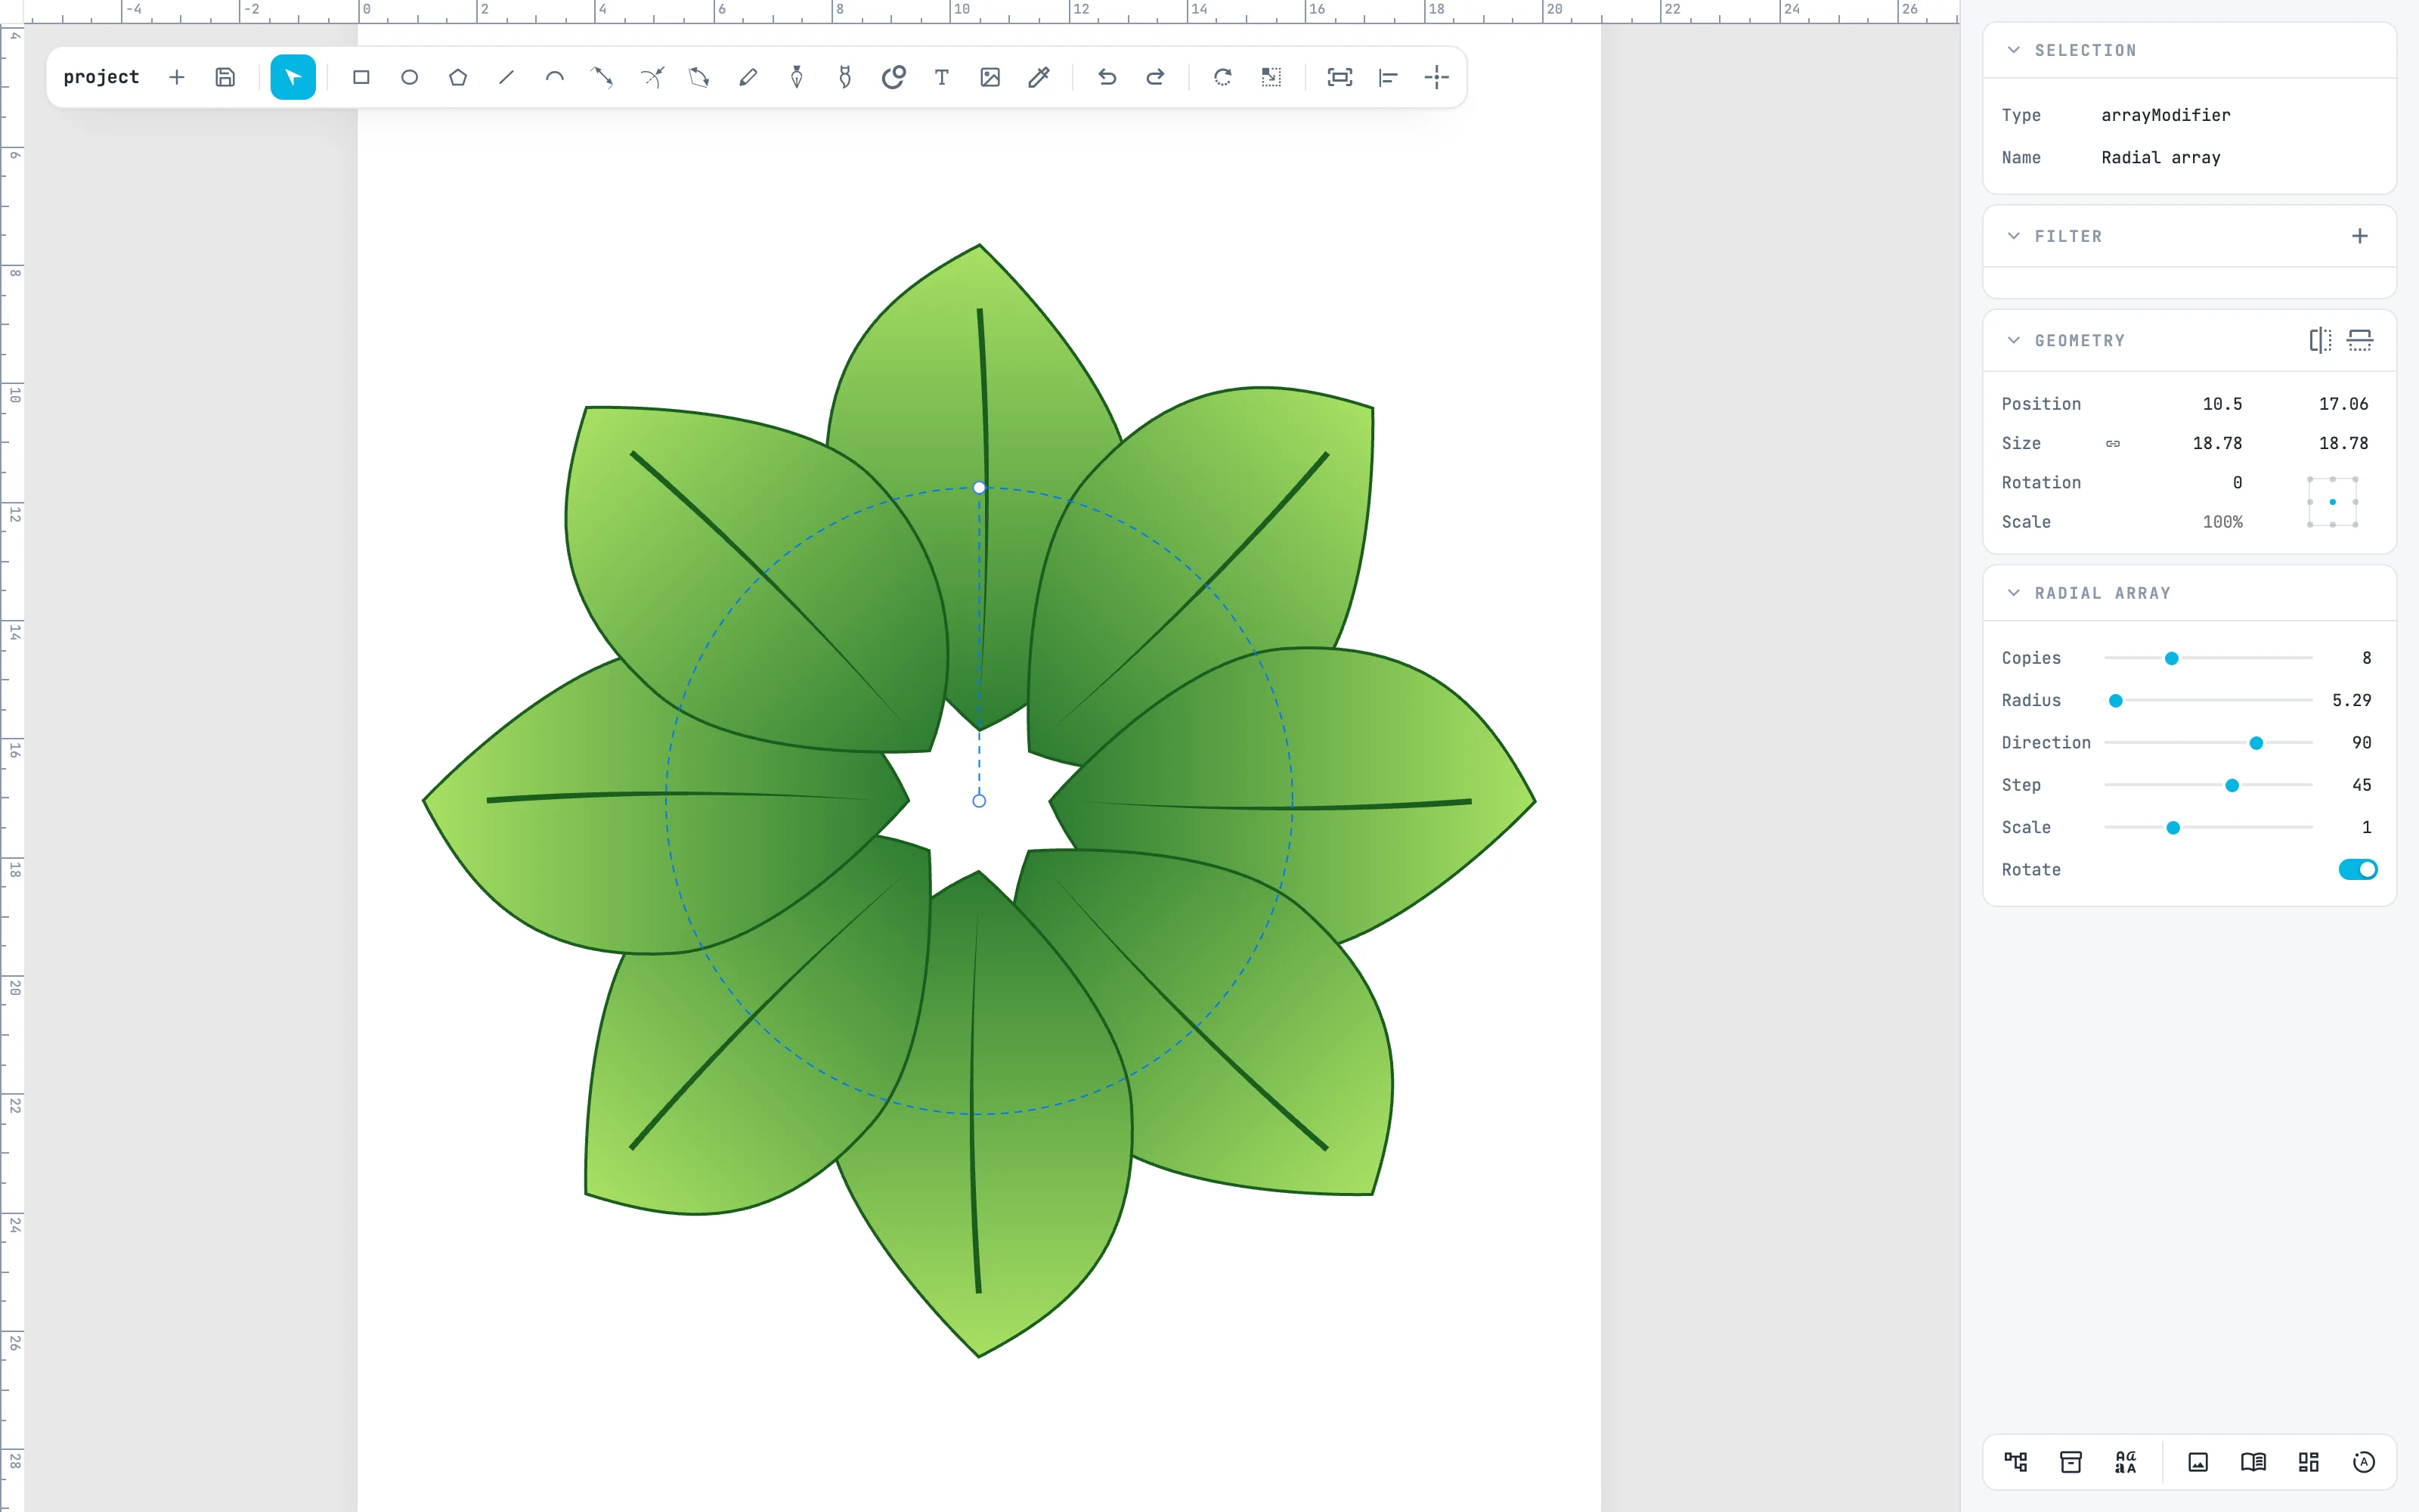Click the project name label
Viewport: 2419px width, 1512px height.
pos(101,77)
